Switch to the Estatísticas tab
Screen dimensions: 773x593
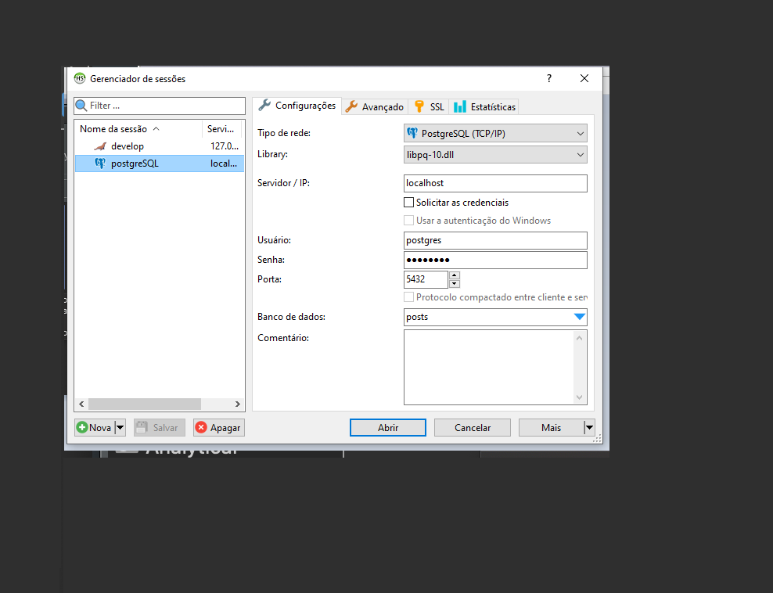484,107
